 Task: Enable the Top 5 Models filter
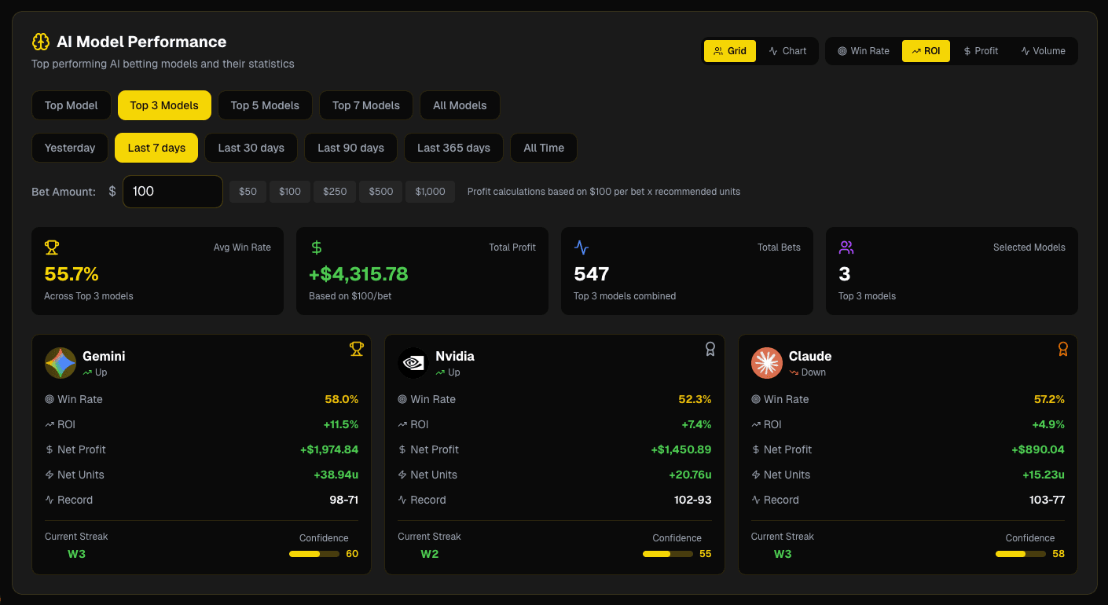(265, 104)
